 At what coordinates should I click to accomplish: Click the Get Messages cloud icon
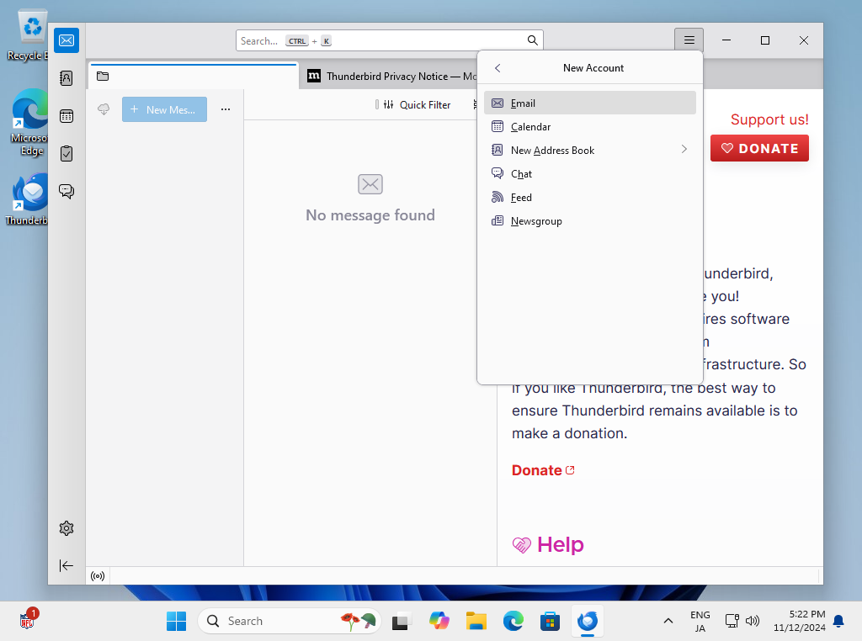click(104, 109)
